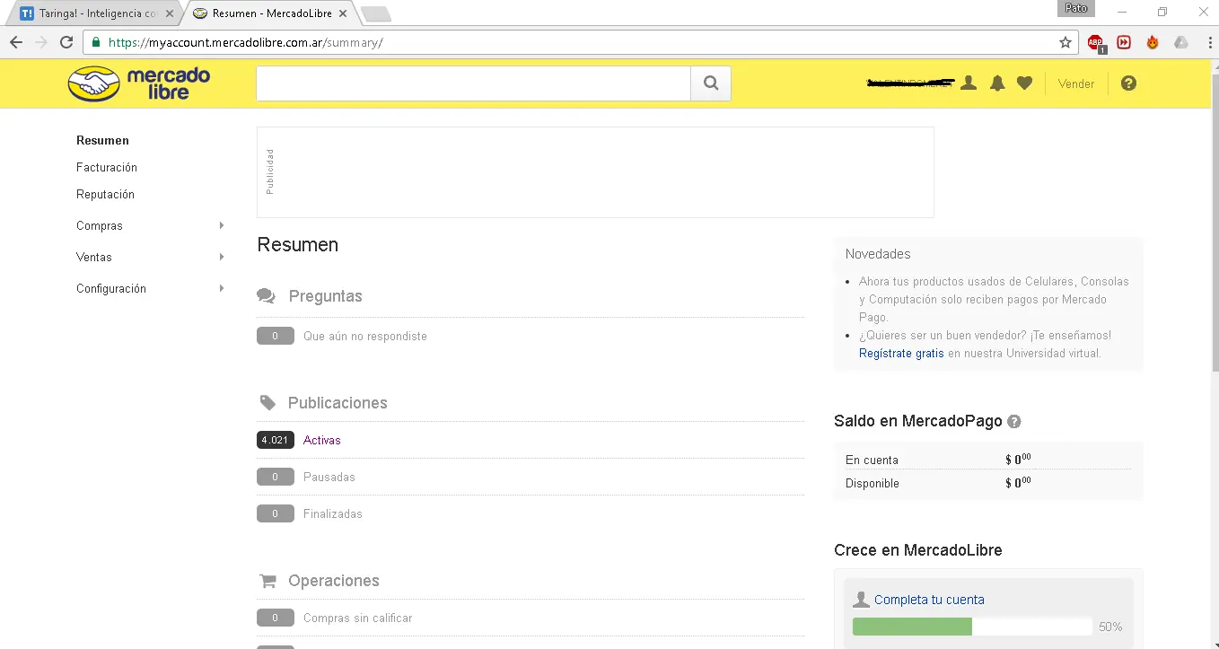The width and height of the screenshot is (1219, 649).
Task: Click the flame extension icon
Action: coord(1153,42)
